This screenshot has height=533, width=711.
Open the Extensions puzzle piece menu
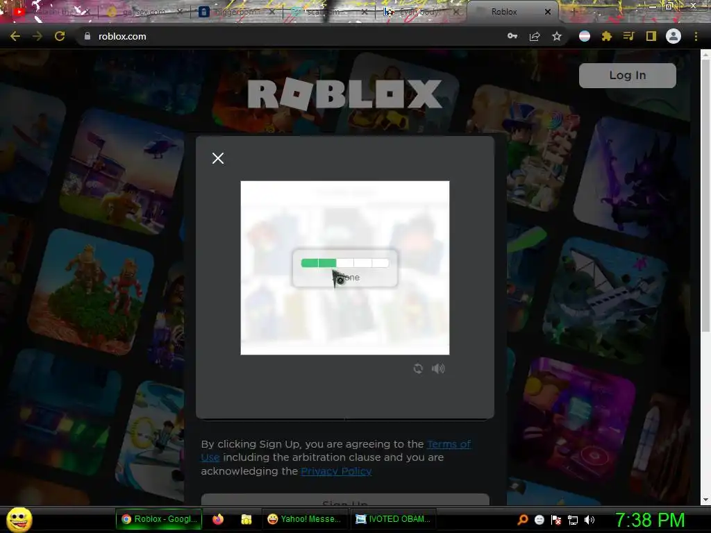click(607, 36)
